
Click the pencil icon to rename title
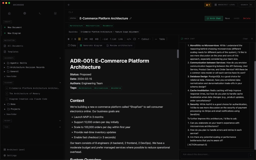130,18
